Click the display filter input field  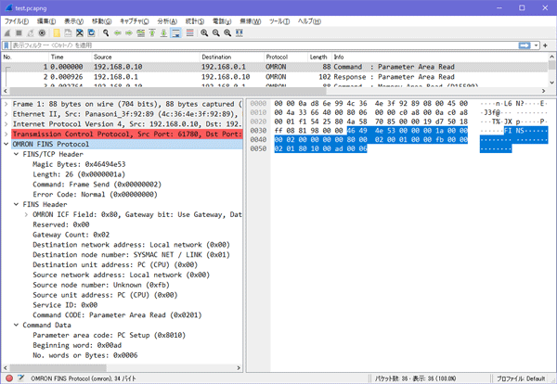(265, 45)
